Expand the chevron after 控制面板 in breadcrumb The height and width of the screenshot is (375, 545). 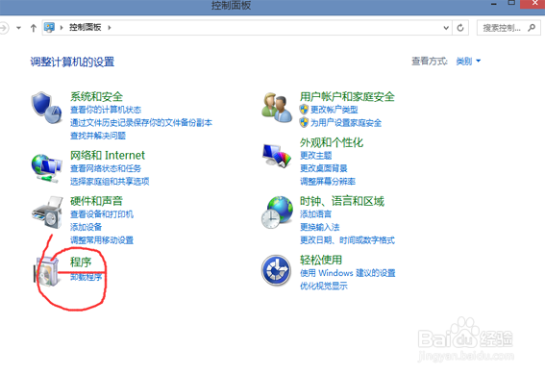tap(110, 28)
